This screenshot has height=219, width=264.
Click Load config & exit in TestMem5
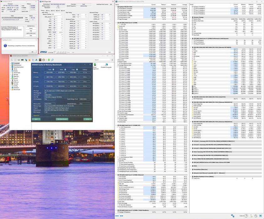point(31,33)
